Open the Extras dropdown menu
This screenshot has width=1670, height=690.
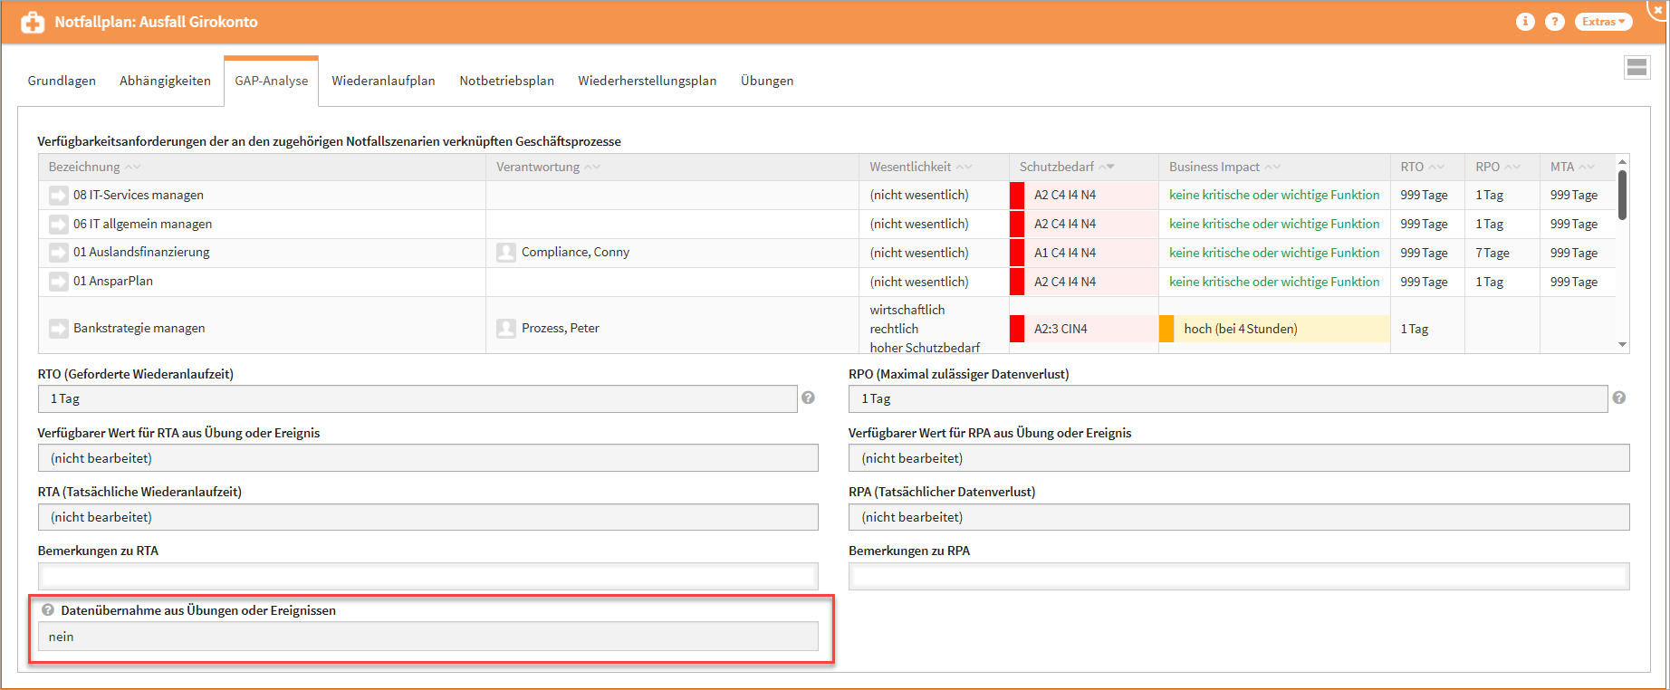(x=1603, y=22)
